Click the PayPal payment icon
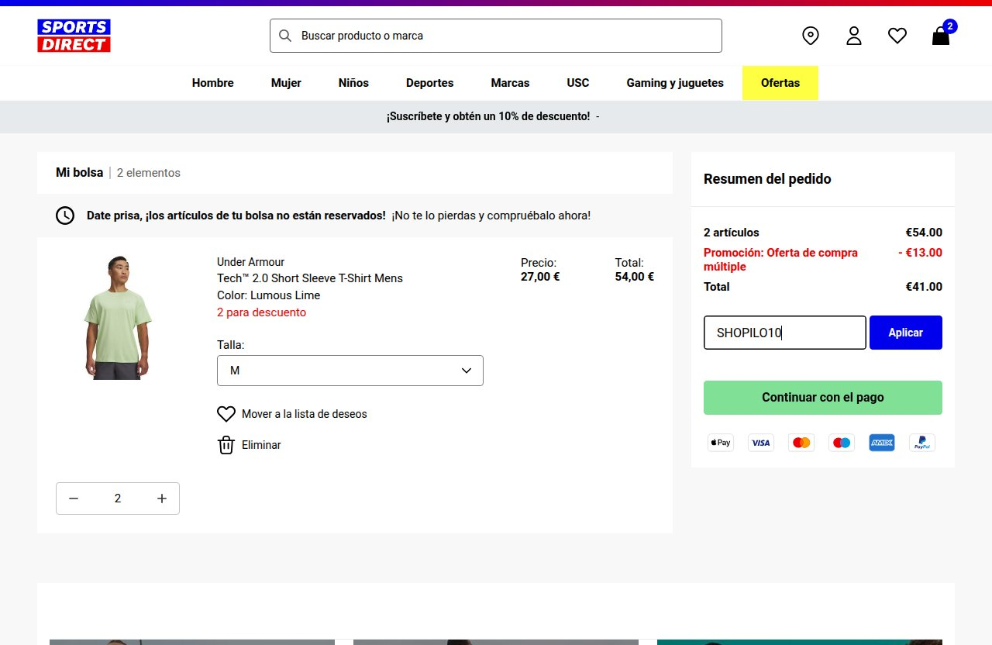992x645 pixels. pyautogui.click(x=922, y=443)
